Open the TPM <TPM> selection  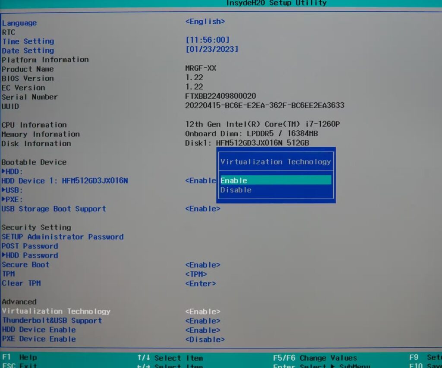point(196,274)
